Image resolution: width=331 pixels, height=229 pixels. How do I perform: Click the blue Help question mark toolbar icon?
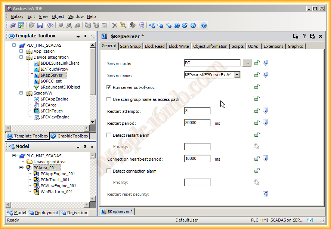tap(204, 25)
